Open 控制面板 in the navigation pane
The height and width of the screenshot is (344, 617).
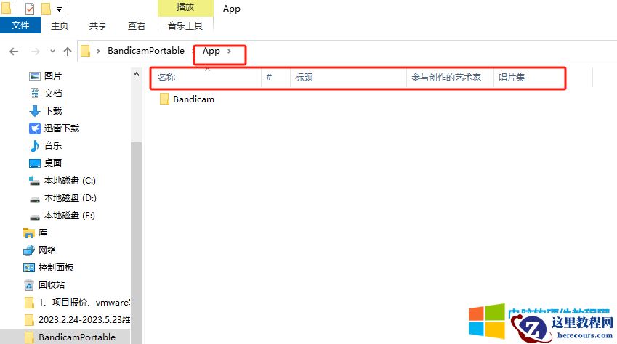tap(56, 268)
